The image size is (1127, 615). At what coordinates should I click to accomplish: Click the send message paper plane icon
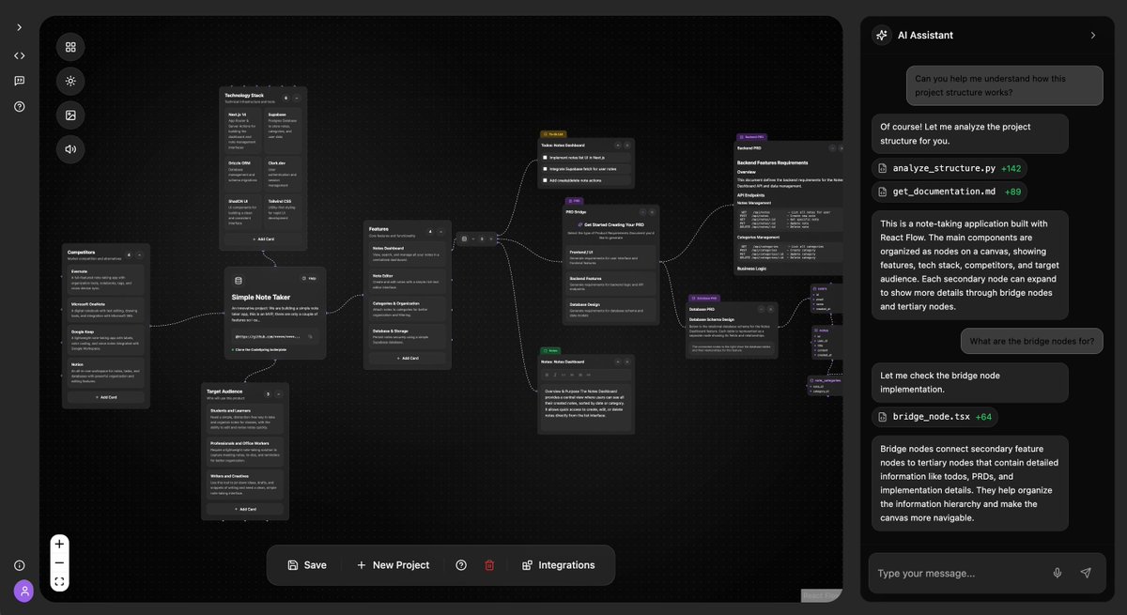1086,573
